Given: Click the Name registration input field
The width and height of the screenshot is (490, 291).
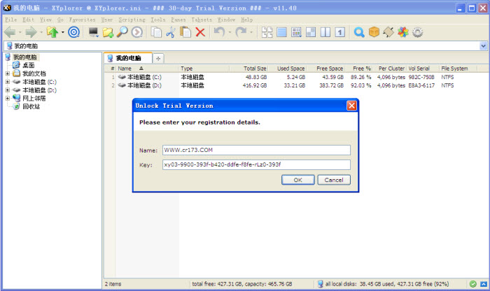Looking at the screenshot, I should coord(256,150).
